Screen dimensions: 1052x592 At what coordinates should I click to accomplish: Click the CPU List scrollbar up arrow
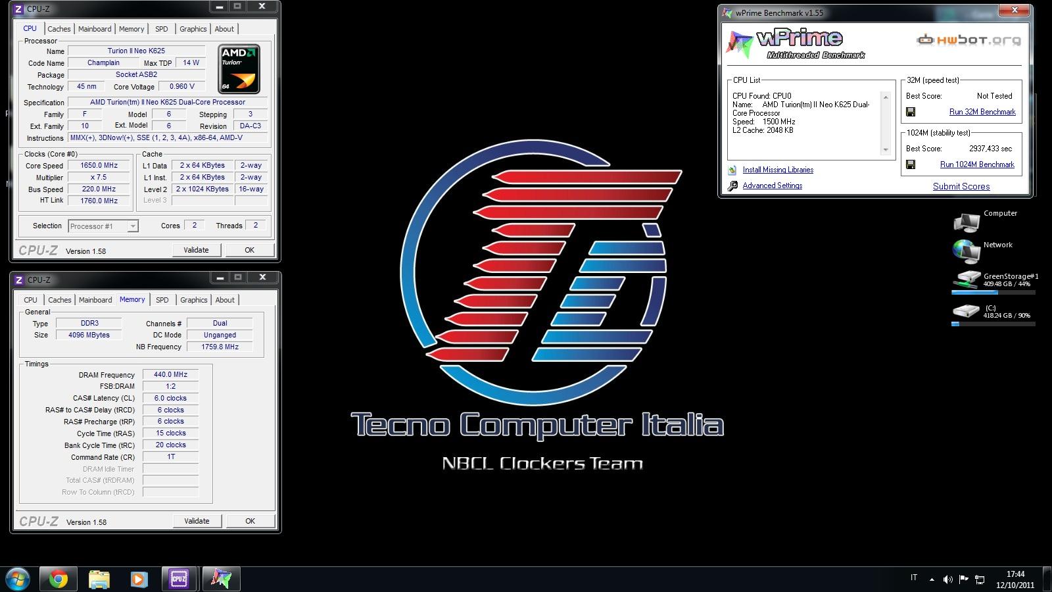pos(886,97)
